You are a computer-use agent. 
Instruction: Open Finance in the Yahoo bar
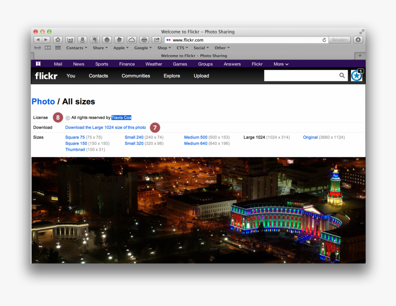(x=127, y=64)
